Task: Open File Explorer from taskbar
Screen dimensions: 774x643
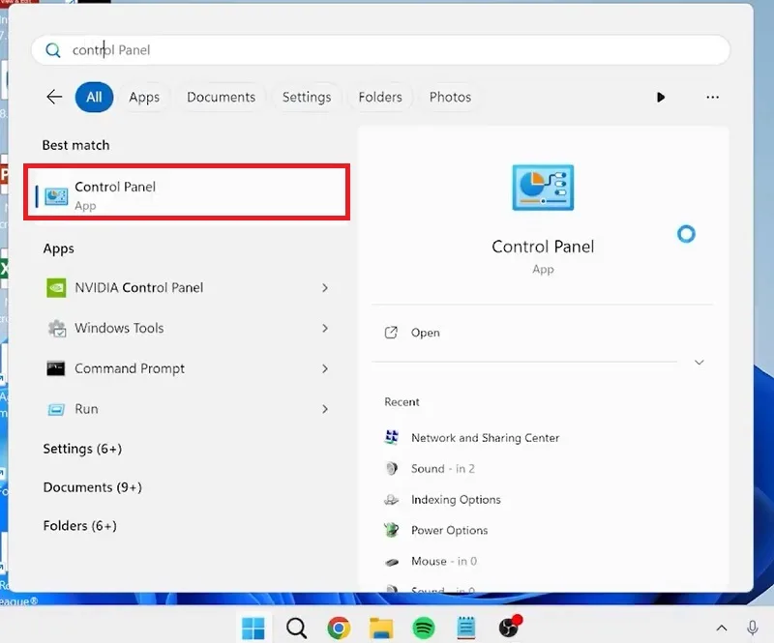Action: pos(381,628)
